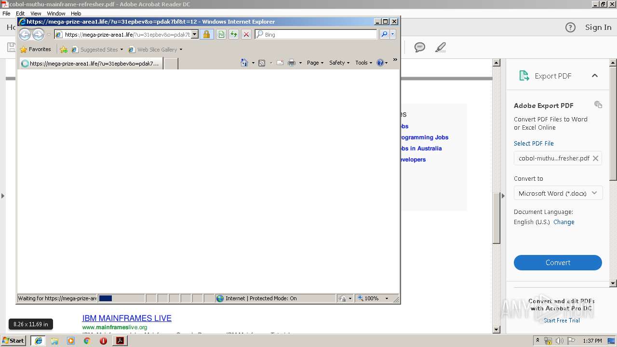Image resolution: width=617 pixels, height=347 pixels.
Task: Go back in Internet Explorer
Action: click(25, 34)
